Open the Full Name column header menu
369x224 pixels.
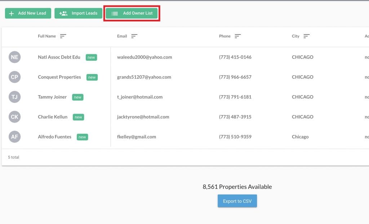coord(47,36)
